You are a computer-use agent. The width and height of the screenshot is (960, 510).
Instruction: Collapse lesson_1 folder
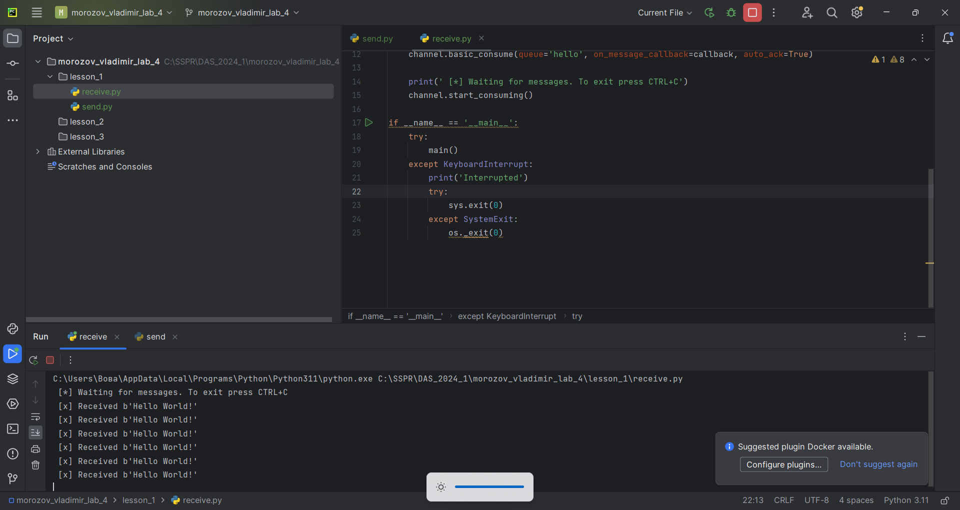50,76
